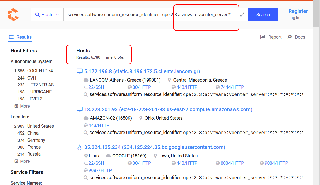Select AMAZON-02 (16509) text

(111, 118)
